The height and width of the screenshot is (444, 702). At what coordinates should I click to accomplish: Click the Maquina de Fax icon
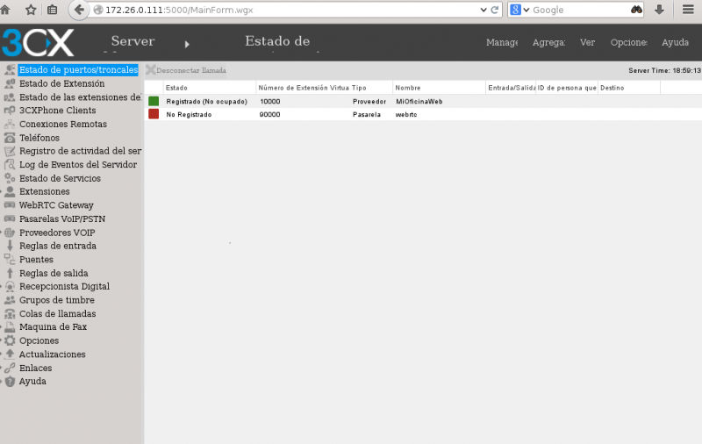[x=10, y=327]
